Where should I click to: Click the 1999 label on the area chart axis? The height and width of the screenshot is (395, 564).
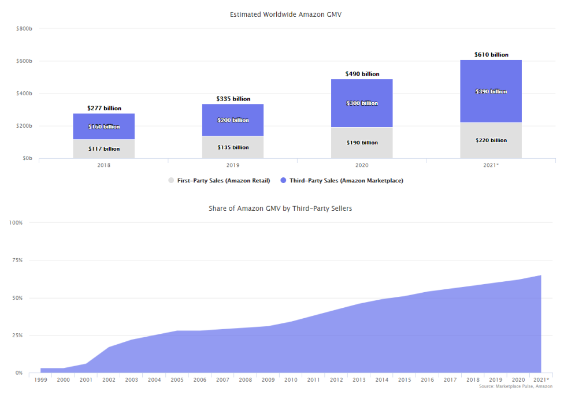click(40, 379)
